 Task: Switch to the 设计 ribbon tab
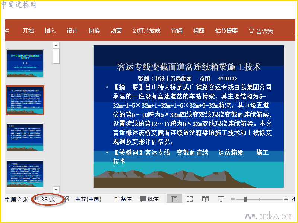click(x=72, y=31)
